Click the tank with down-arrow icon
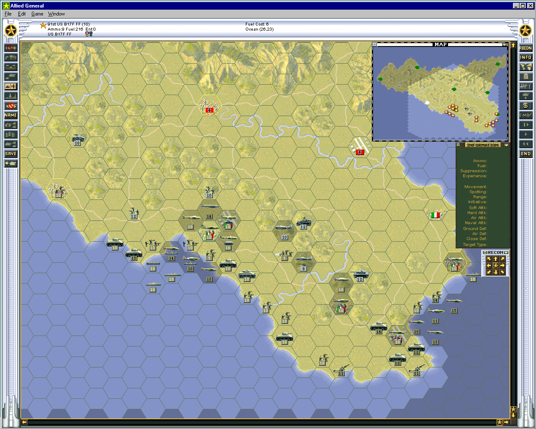 click(526, 96)
